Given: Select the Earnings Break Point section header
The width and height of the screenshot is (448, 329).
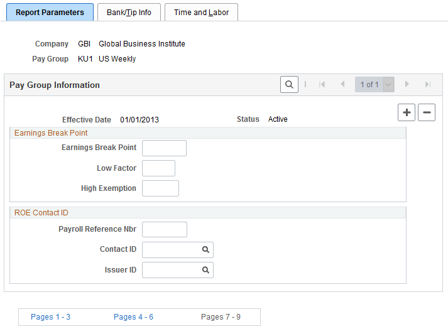Looking at the screenshot, I should click(51, 133).
